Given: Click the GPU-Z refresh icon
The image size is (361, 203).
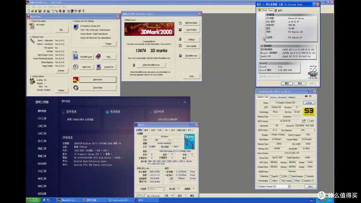Looking at the screenshot, I should (310, 96).
